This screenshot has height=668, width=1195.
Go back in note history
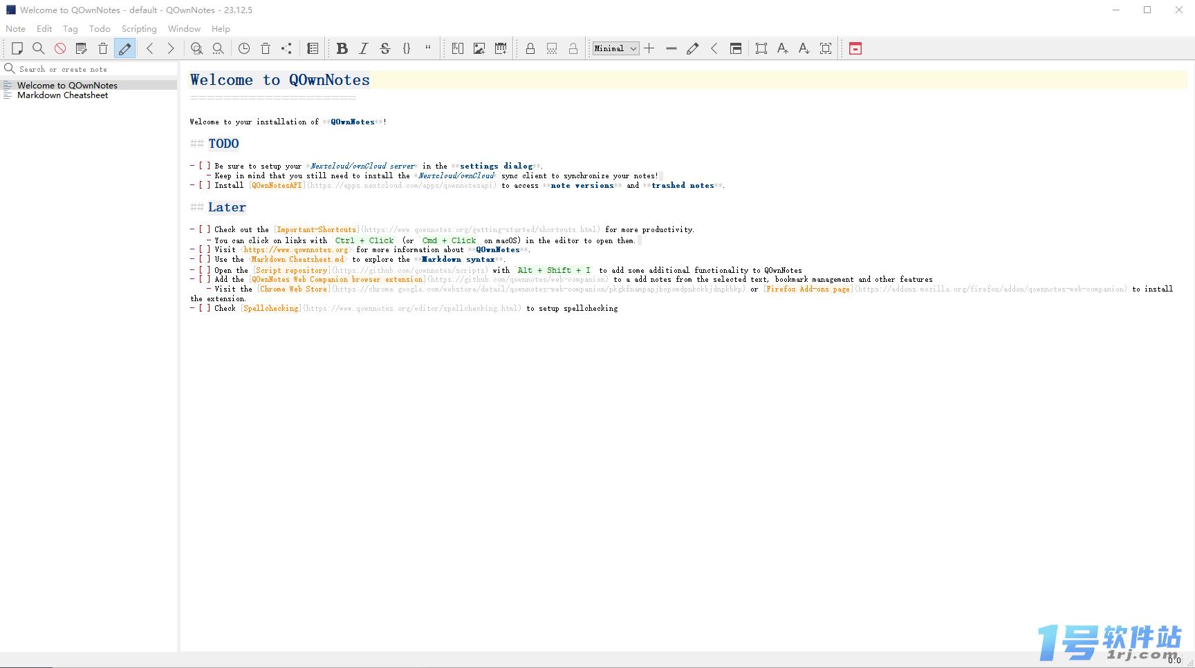pyautogui.click(x=150, y=48)
